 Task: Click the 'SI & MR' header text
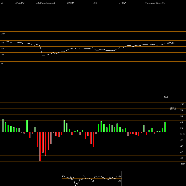point(20,3)
